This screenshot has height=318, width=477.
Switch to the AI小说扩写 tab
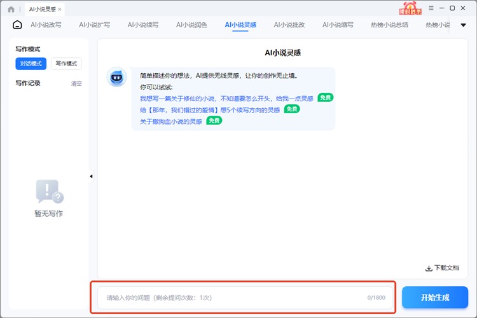coord(94,25)
